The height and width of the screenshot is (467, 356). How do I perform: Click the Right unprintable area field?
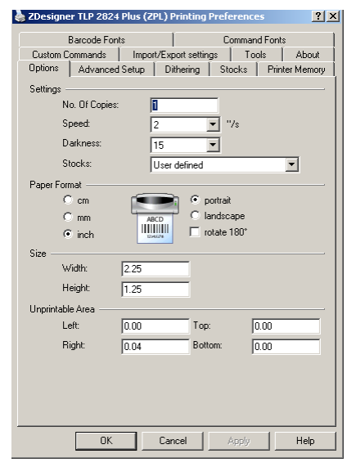pyautogui.click(x=155, y=347)
